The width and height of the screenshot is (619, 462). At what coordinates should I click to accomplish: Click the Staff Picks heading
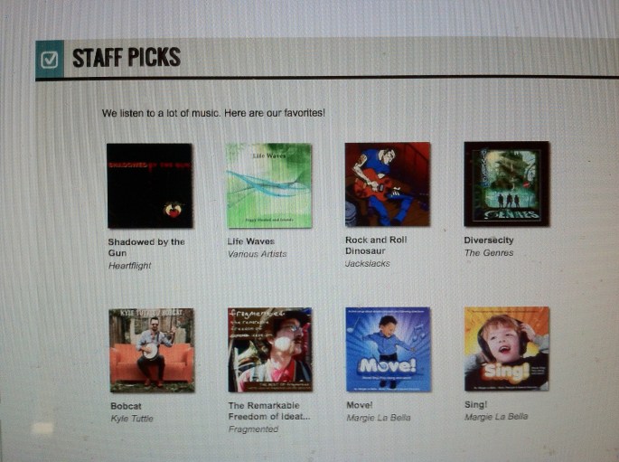tap(127, 58)
